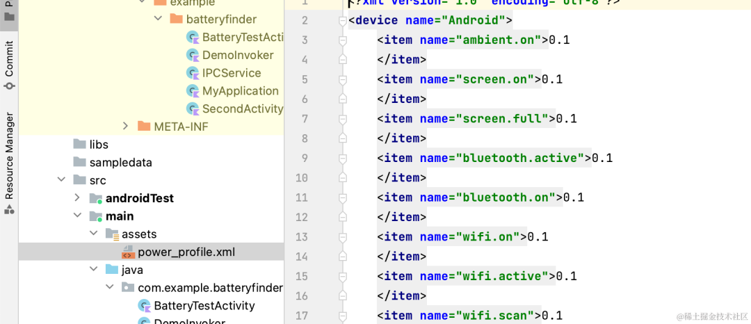Click the "wifi.active" attribute value
Screen dimensions: 751x324
(x=502, y=275)
